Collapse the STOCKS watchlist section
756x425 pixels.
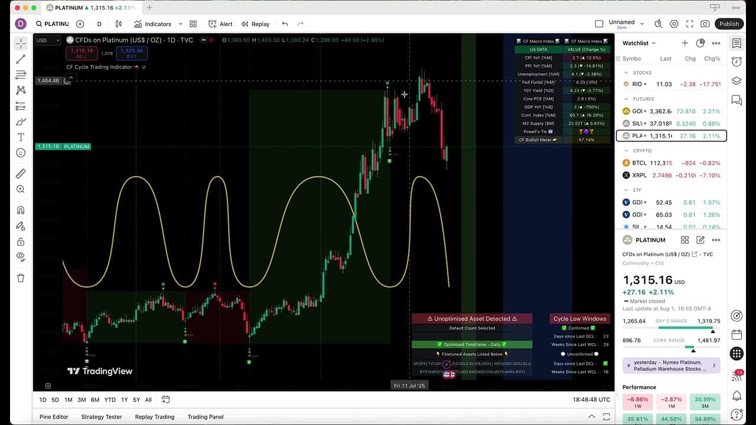[x=626, y=73]
